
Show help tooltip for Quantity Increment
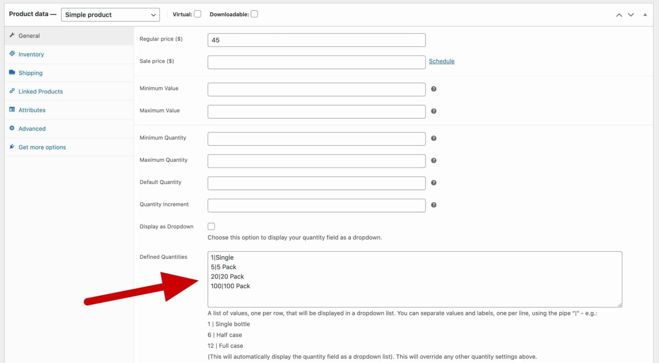[x=433, y=205]
